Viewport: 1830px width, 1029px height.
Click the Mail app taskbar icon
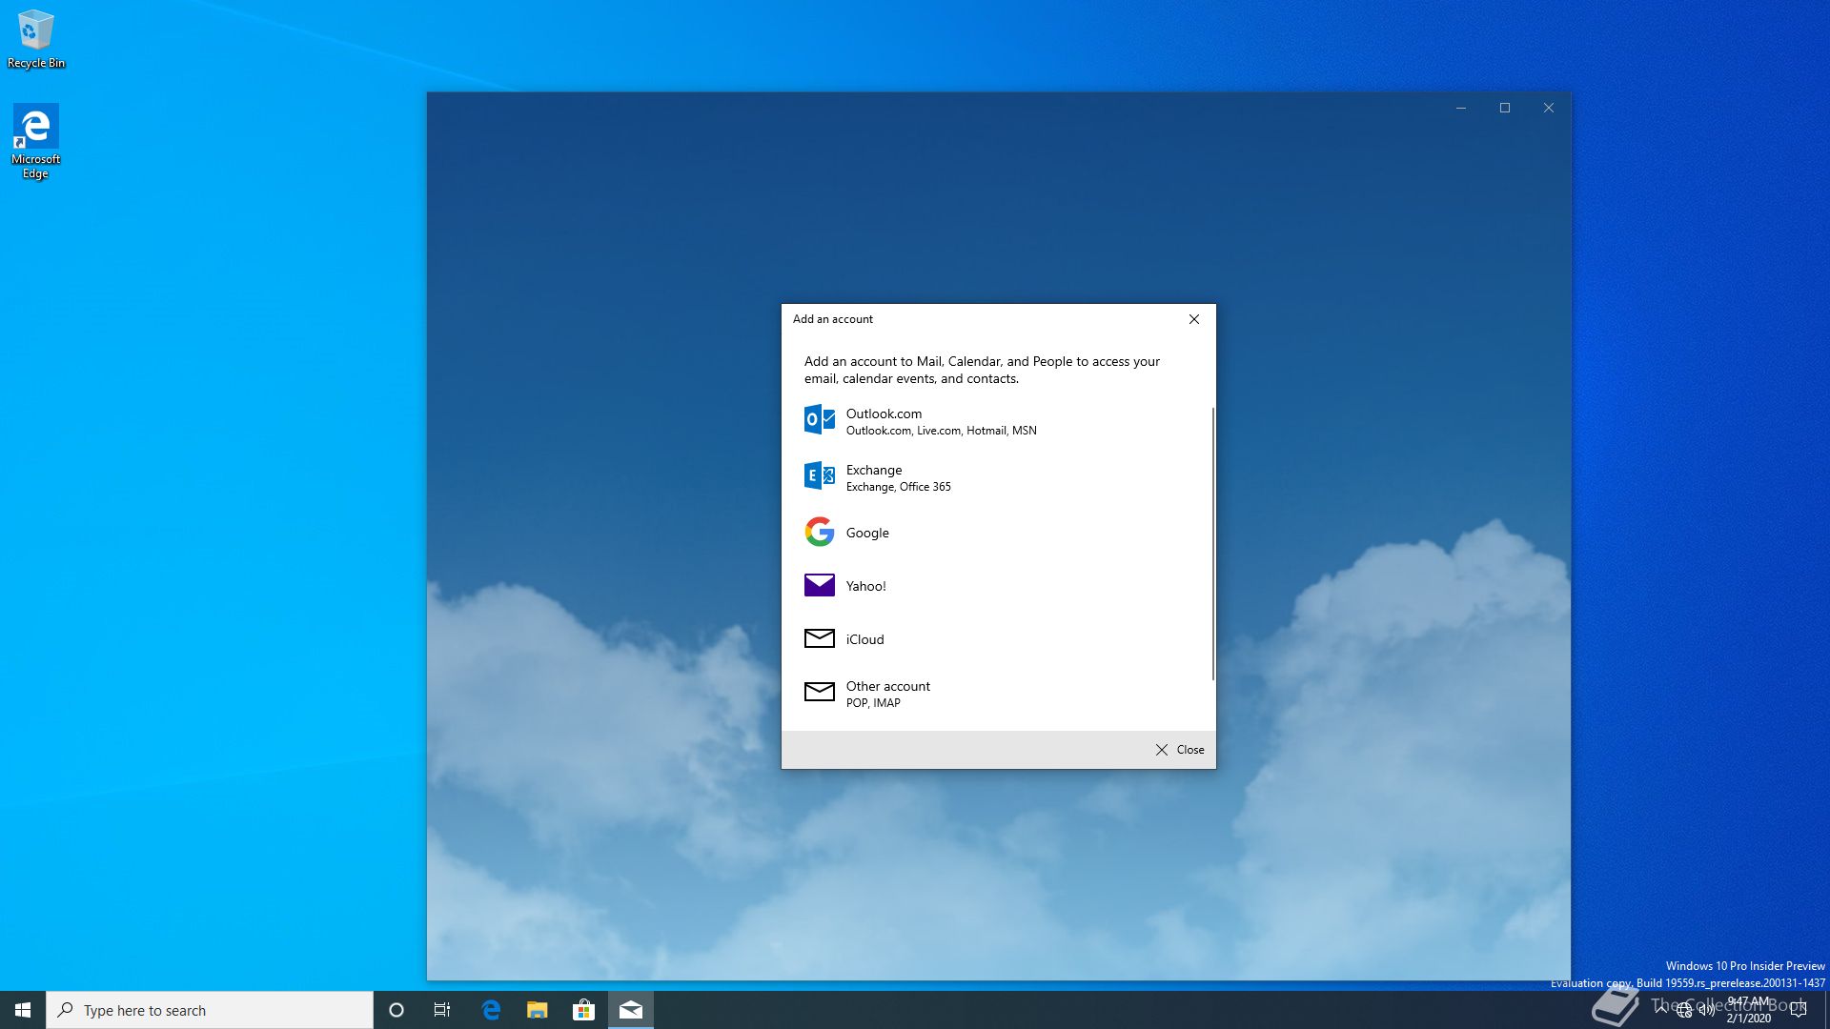click(631, 1010)
